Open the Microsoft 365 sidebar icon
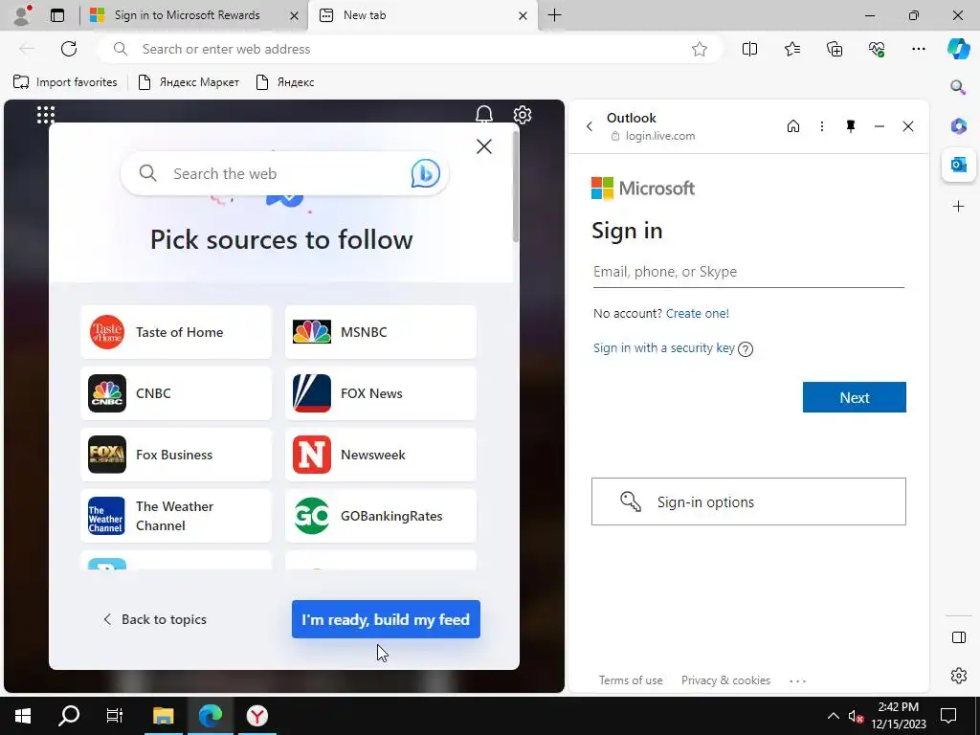The image size is (980, 735). coord(958,126)
